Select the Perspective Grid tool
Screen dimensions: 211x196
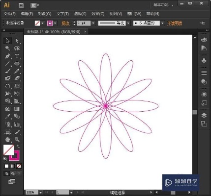pyautogui.click(x=17, y=101)
